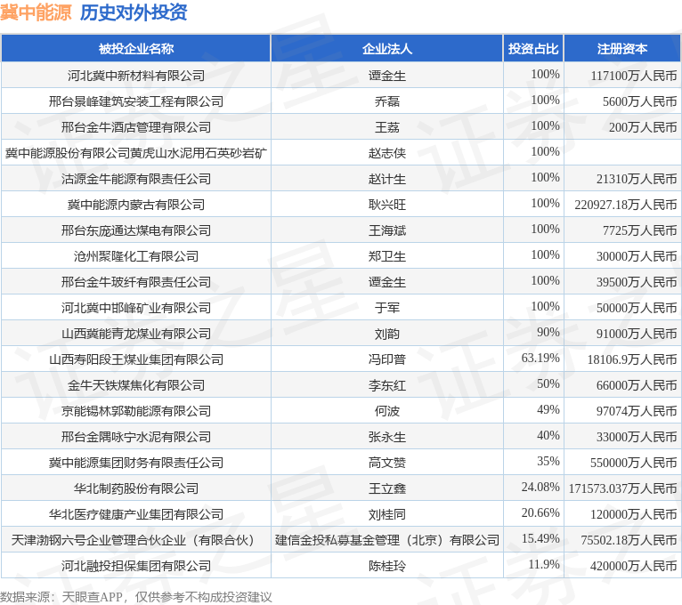Open 邢台景峰建筑安装工程有限公司 entry

[x=135, y=101]
